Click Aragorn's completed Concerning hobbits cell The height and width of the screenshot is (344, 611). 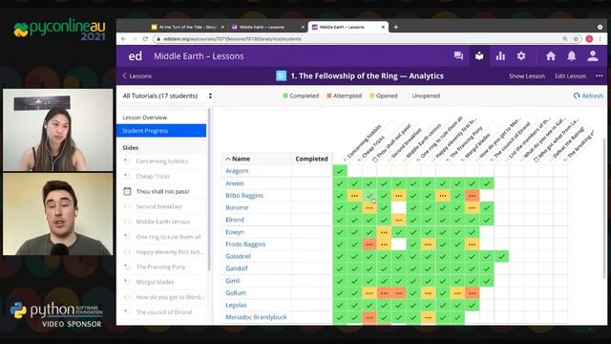340,171
